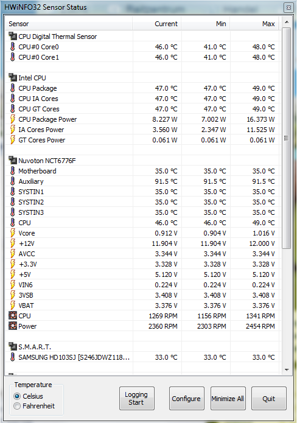
Task: Click thermometer icon beside CPU#0 Core0
Action: [x=12, y=47]
